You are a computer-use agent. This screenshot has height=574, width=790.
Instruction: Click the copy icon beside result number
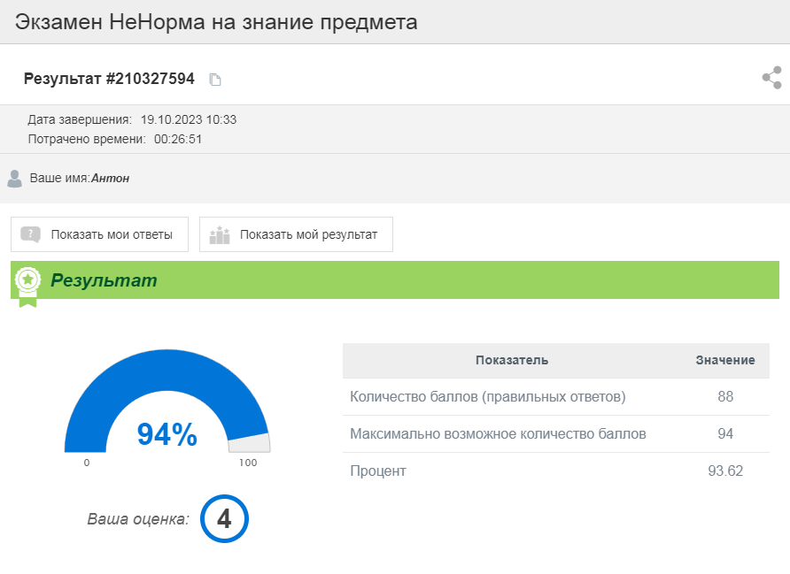click(x=214, y=80)
